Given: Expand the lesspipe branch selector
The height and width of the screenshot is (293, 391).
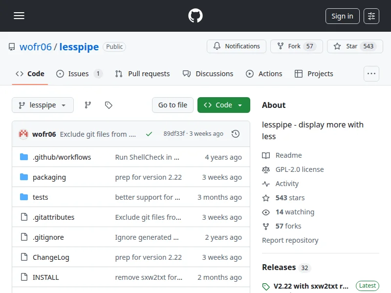Looking at the screenshot, I should (43, 105).
